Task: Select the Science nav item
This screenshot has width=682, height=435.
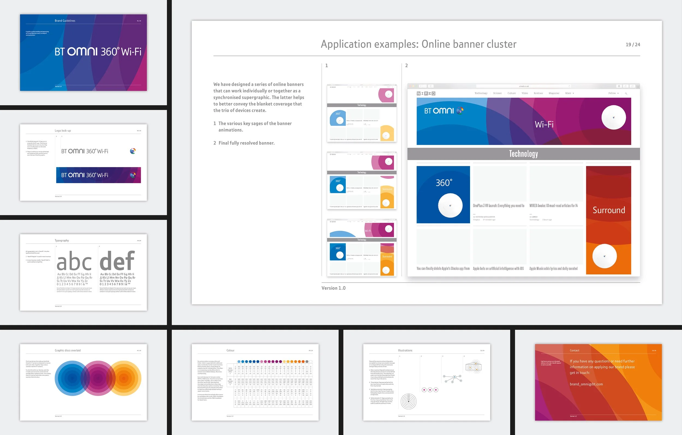Action: coord(497,93)
